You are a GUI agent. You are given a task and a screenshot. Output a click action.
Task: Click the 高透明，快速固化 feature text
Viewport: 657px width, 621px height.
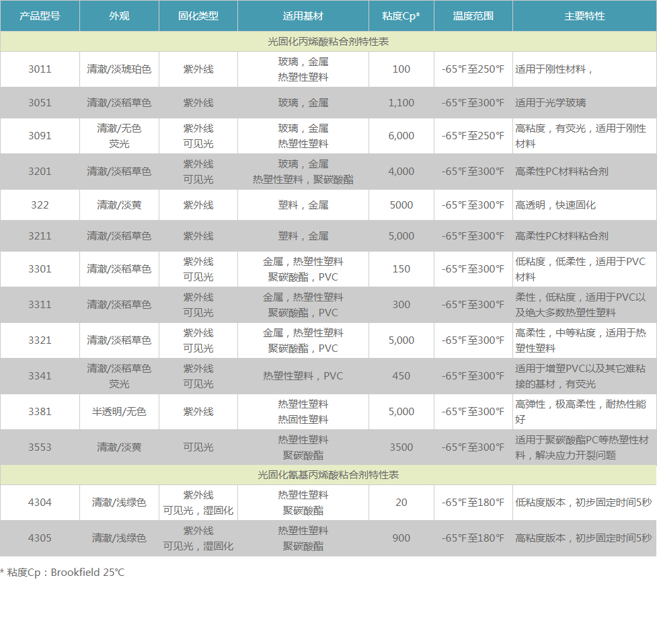click(555, 205)
